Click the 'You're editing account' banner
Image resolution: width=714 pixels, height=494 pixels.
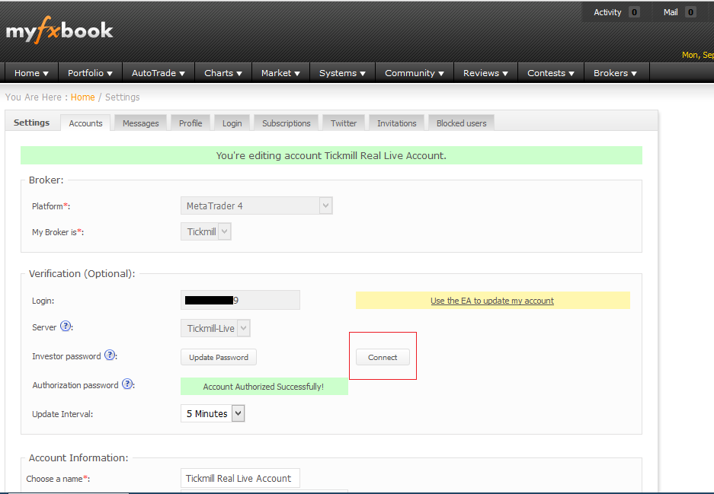(x=331, y=155)
